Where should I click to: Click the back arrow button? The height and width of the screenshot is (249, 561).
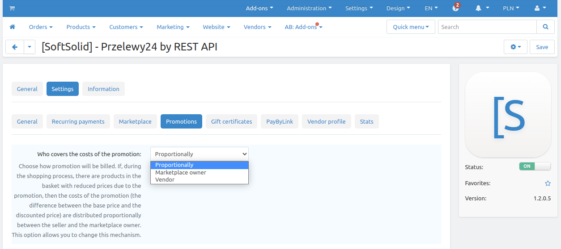(x=15, y=47)
